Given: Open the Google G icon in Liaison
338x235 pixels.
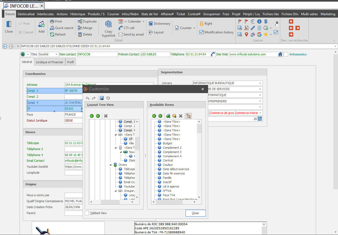Looking at the screenshot, I should (259, 34).
